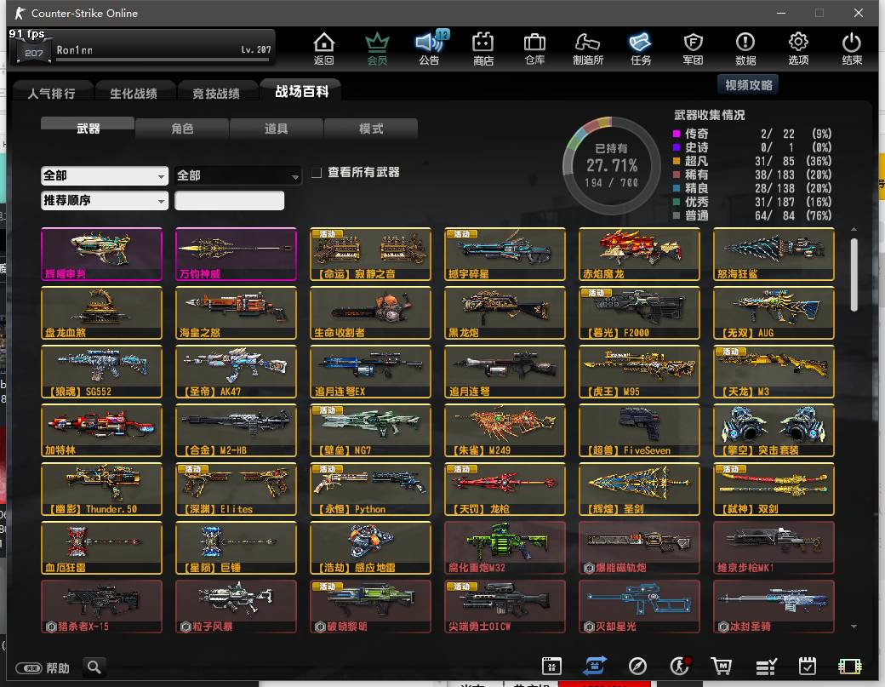The height and width of the screenshot is (687, 885).
Task: Click the blue gift exchange arrows icon
Action: (x=594, y=666)
